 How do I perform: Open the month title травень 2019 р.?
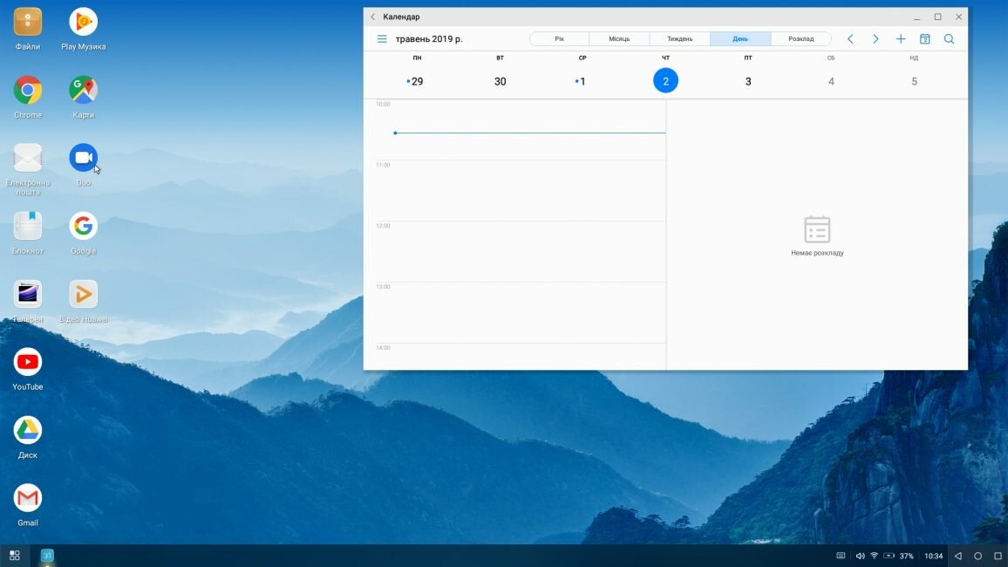(x=429, y=39)
